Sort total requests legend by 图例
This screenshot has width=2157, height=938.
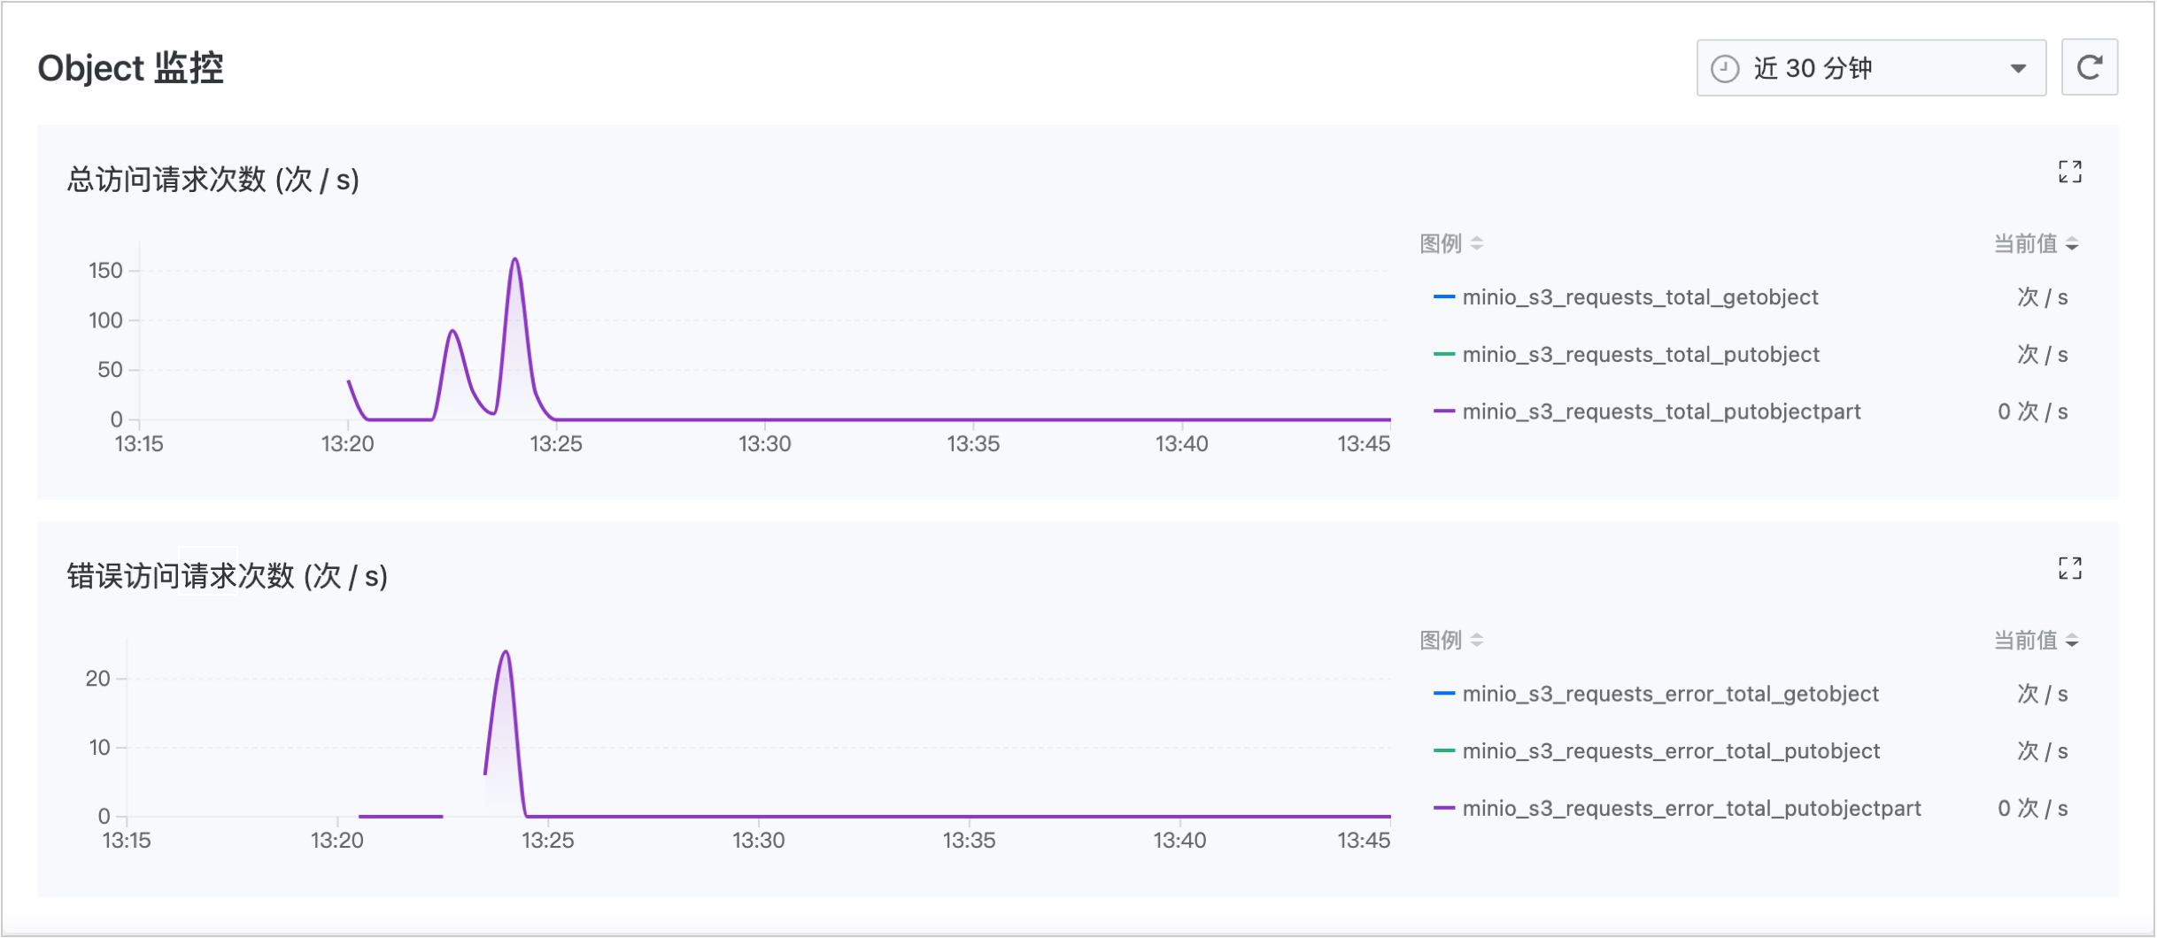(1450, 243)
